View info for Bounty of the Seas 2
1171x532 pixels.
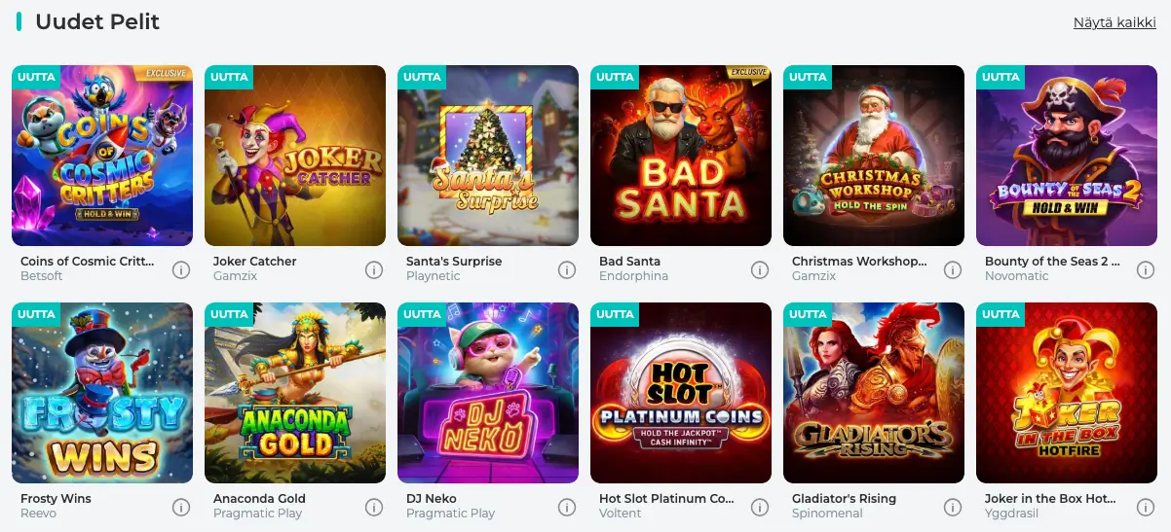(1146, 269)
